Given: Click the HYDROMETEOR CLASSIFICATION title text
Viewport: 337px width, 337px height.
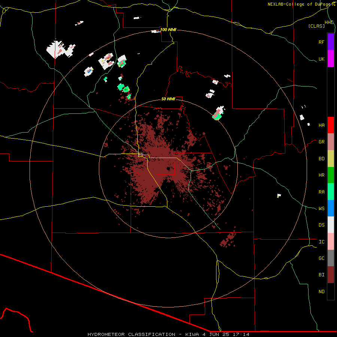Looking at the screenshot, I should pos(131,334).
